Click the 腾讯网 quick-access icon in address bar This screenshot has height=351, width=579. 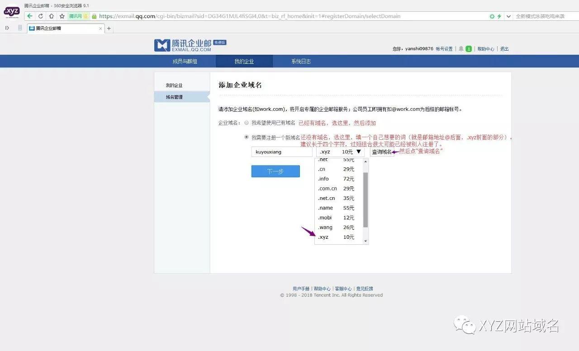click(x=76, y=15)
